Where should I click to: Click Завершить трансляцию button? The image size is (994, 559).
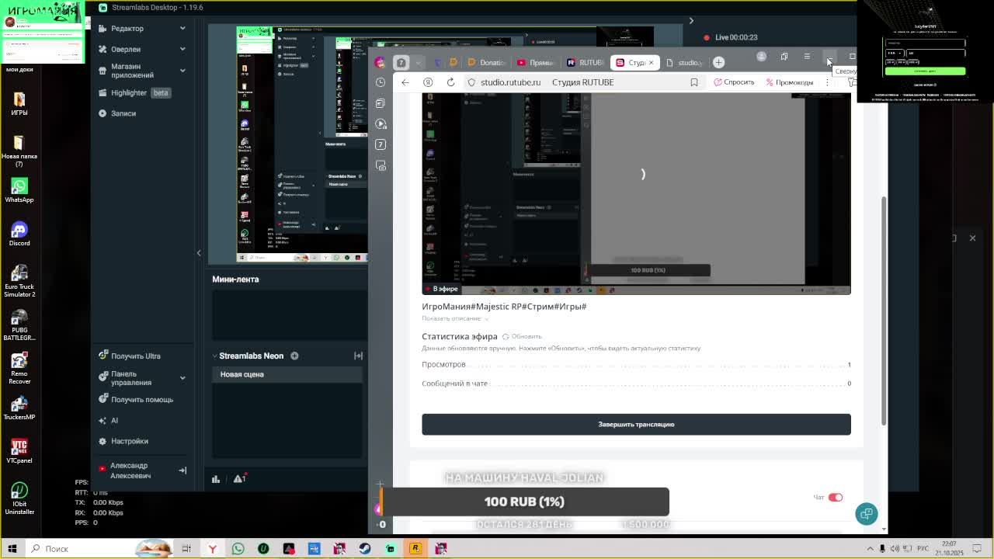[x=636, y=425]
